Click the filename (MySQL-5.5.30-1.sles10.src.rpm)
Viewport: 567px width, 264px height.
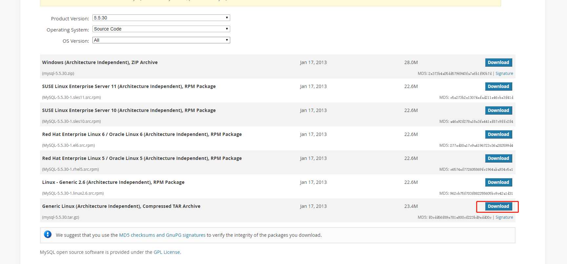point(71,121)
